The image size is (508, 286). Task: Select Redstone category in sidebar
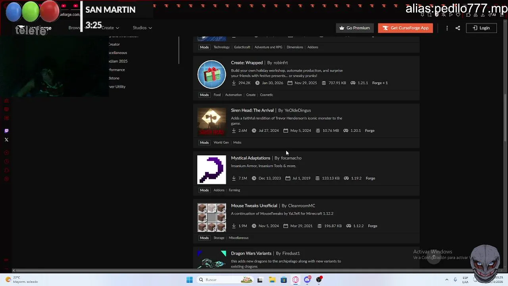(114, 78)
